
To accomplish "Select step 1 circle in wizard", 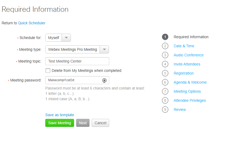I will [165, 37].
